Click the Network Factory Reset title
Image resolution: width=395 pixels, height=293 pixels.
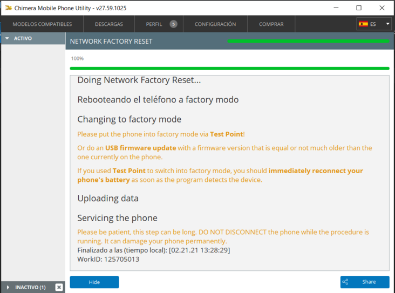[x=111, y=42]
